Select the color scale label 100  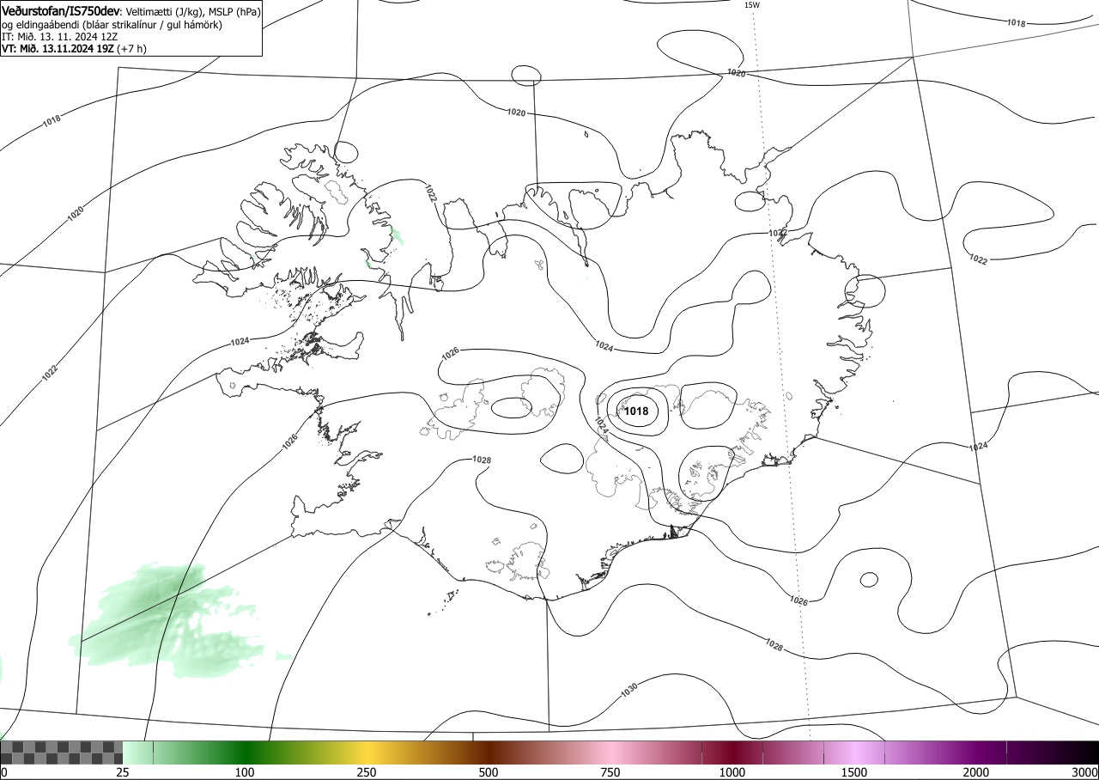click(x=245, y=772)
